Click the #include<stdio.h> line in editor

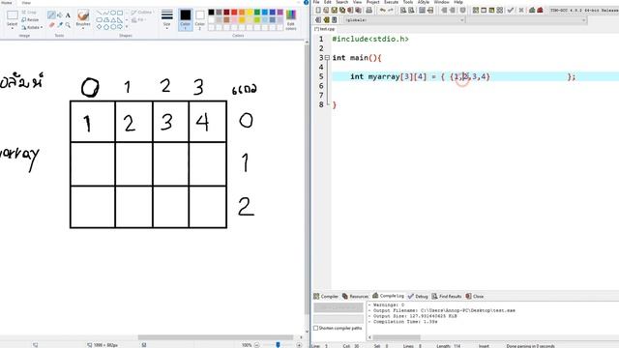click(x=370, y=39)
